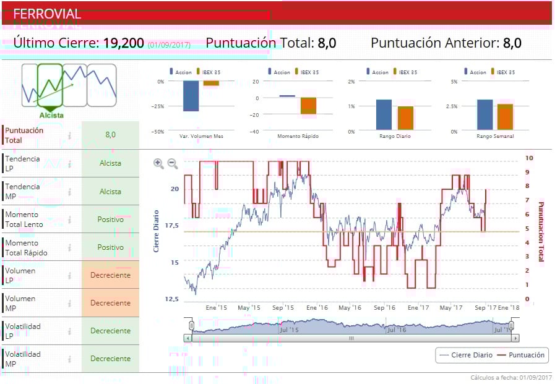
Task: Select the last trend phase box
Action: click(101, 85)
